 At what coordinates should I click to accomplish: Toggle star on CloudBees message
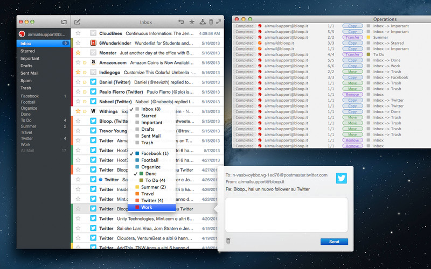(78, 33)
